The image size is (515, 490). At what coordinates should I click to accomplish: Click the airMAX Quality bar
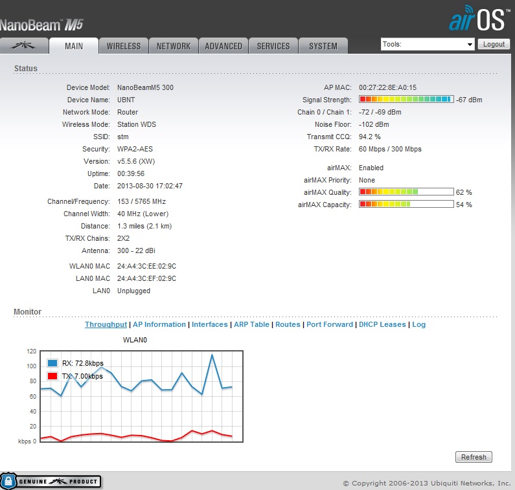[x=406, y=192]
